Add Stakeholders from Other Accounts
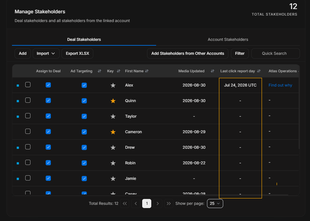 [x=188, y=53]
